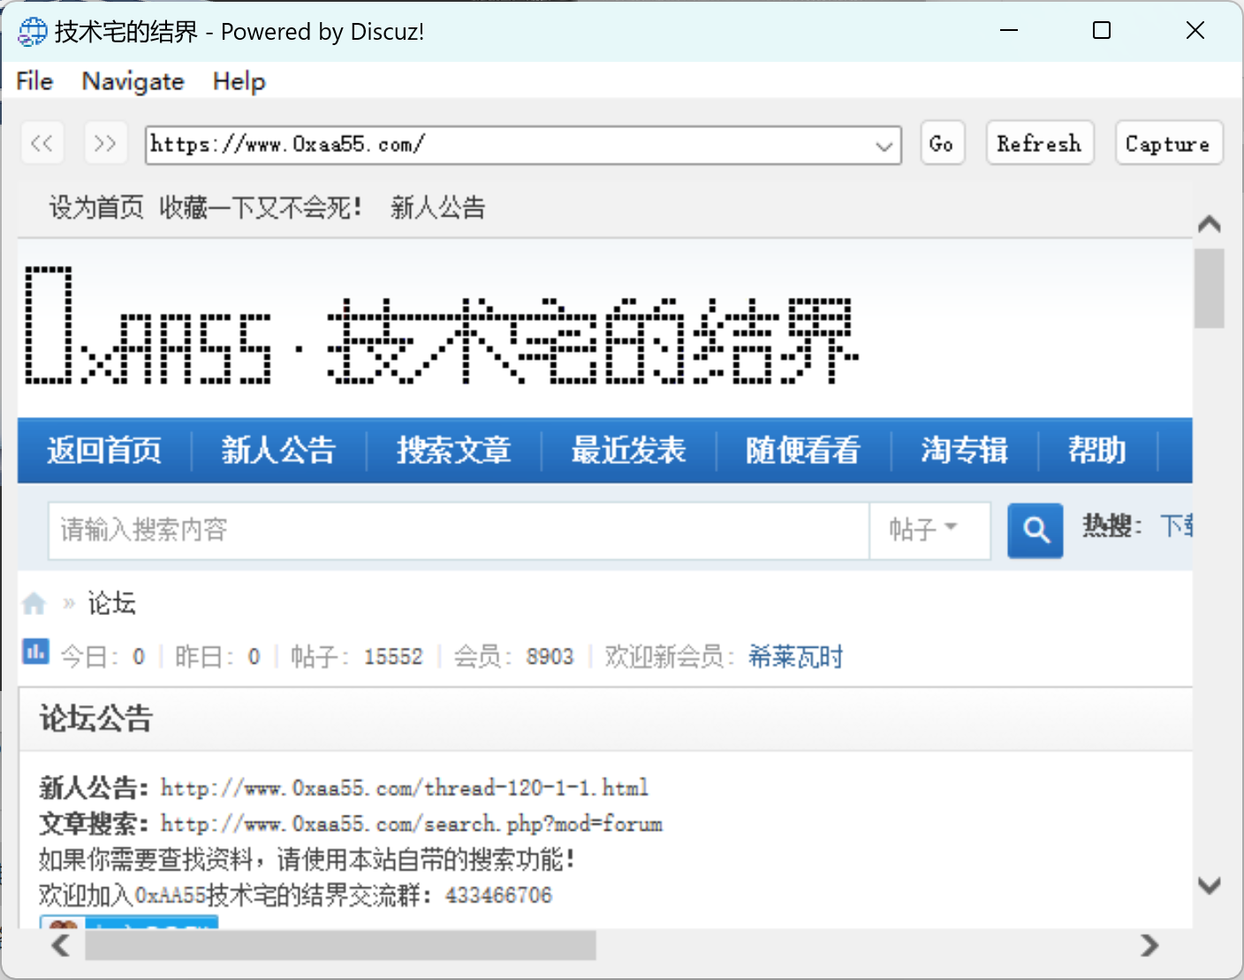Select the 新人公告 blue nav tab
The height and width of the screenshot is (980, 1244).
(278, 451)
